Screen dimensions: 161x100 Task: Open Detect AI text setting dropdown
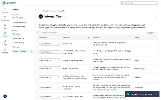coord(50,44)
